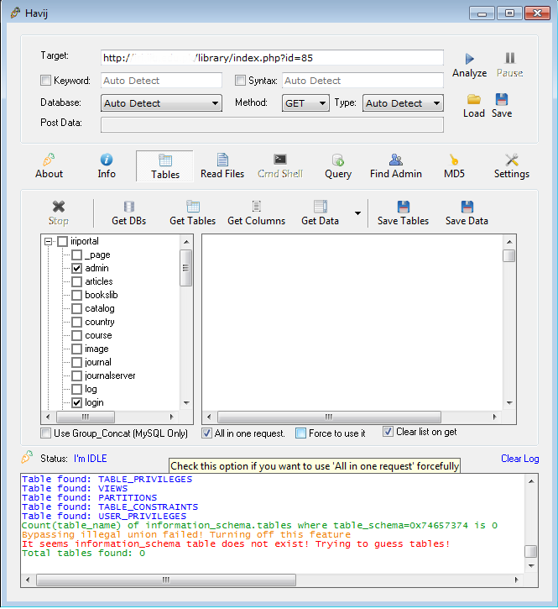Click the carrot icon beside Status
Screen dimensions: 558x609
click(27, 457)
